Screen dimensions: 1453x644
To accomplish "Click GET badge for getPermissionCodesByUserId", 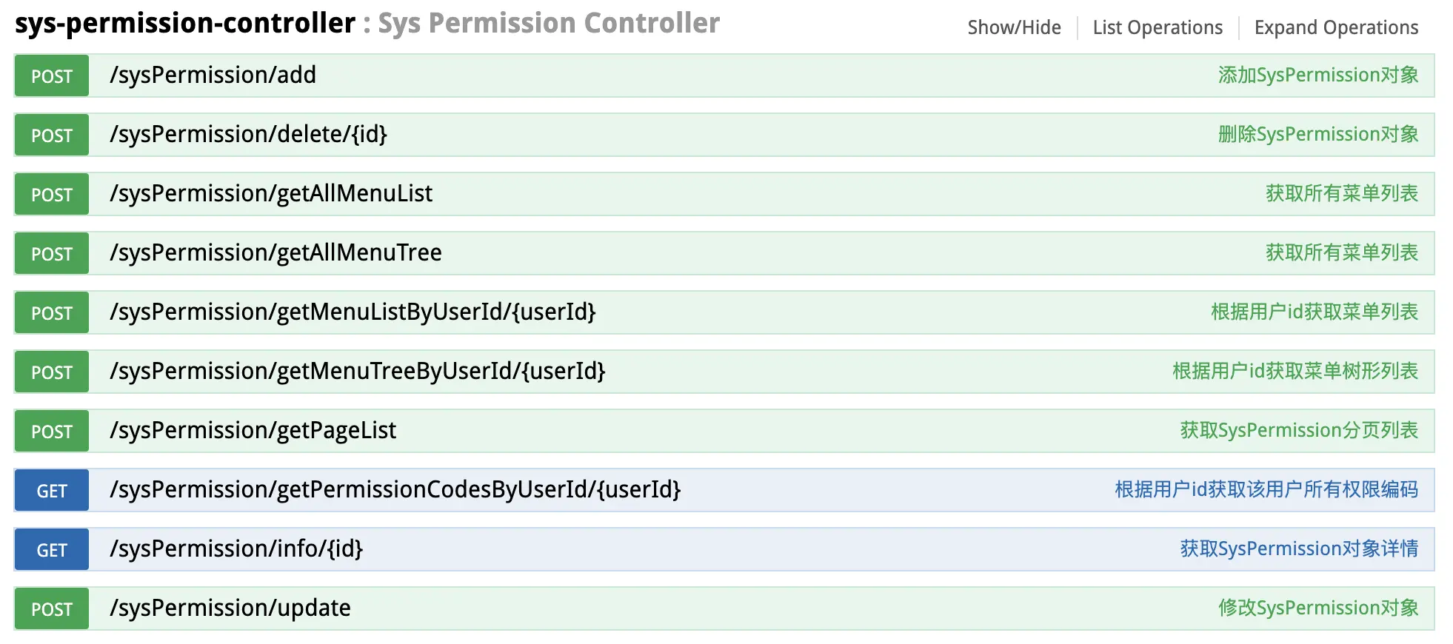I will pyautogui.click(x=52, y=491).
